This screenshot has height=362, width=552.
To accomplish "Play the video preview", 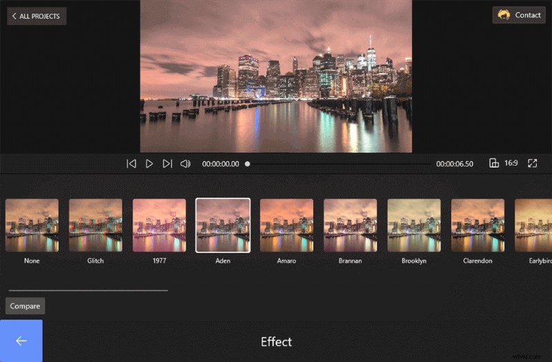I will point(149,163).
